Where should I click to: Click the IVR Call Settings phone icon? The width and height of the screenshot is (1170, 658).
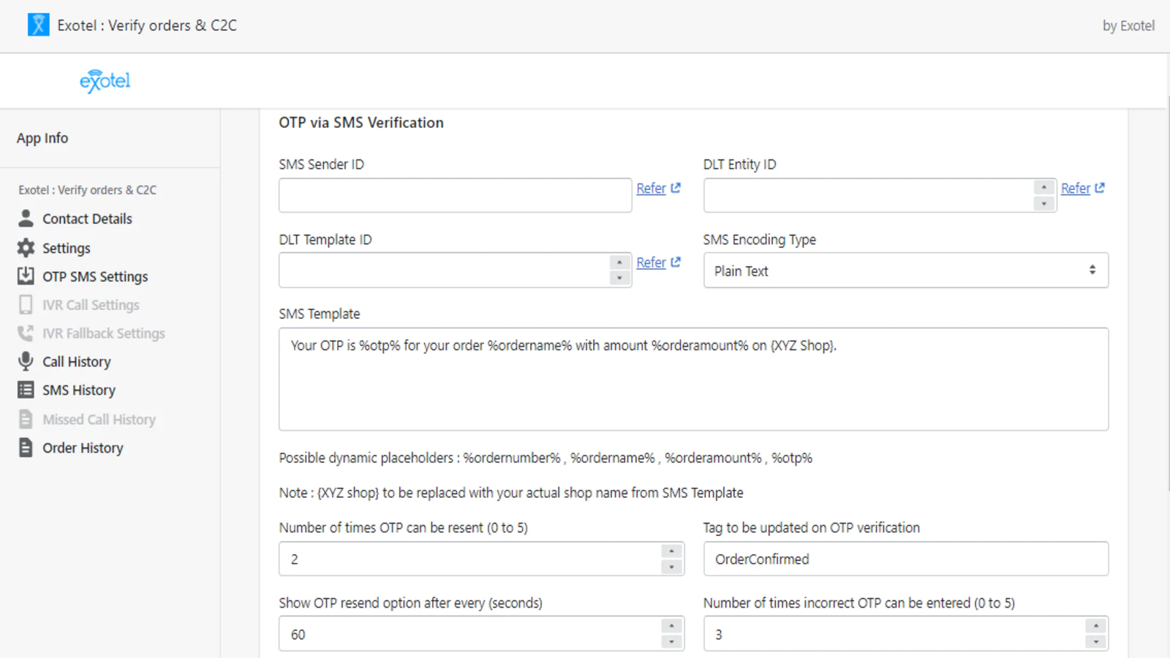26,304
